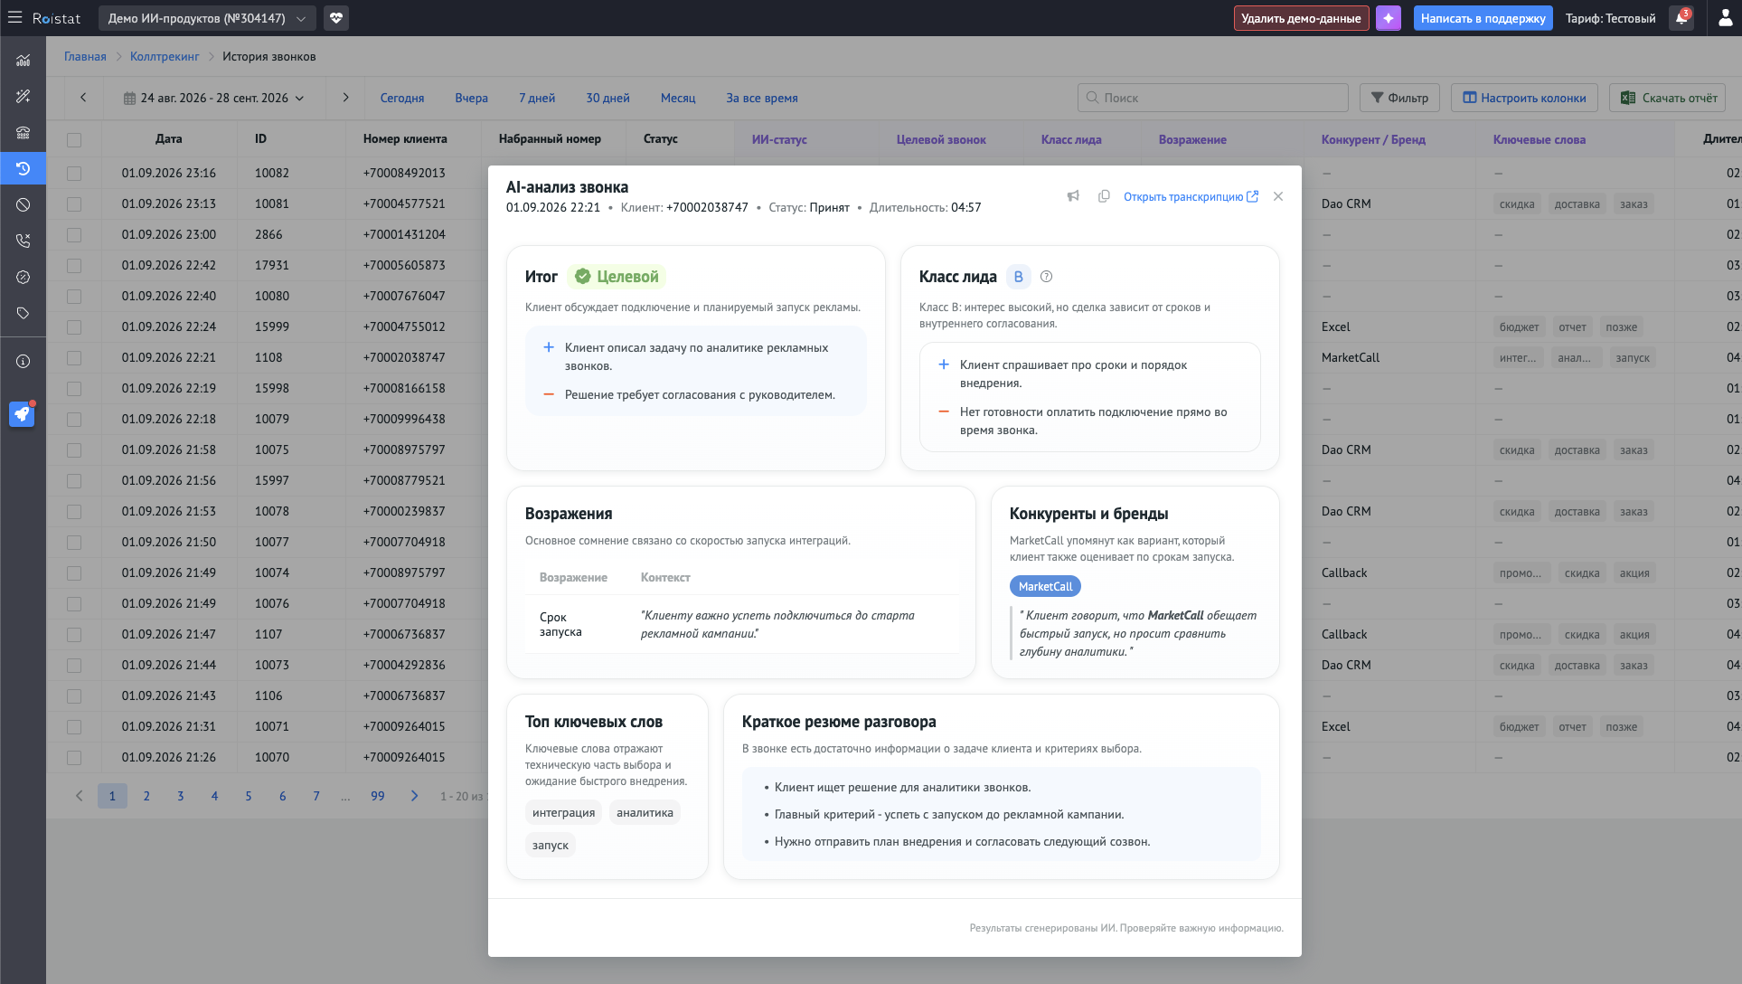Open the project selector Демо ИИ-продуктов dropdown
1742x984 pixels.
[x=206, y=18]
